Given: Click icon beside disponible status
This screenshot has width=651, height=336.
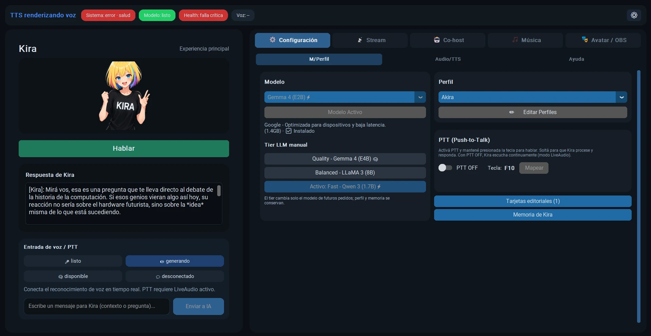Looking at the screenshot, I should 60,277.
